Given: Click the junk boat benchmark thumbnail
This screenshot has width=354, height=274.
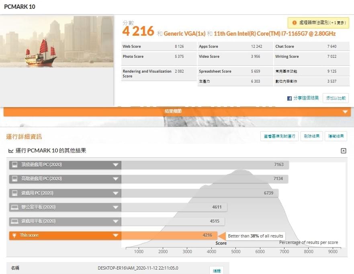Looking at the screenshot, I should (57, 41).
